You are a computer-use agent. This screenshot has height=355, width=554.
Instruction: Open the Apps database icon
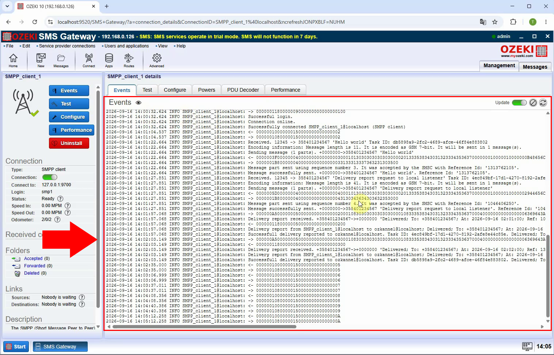tap(109, 60)
